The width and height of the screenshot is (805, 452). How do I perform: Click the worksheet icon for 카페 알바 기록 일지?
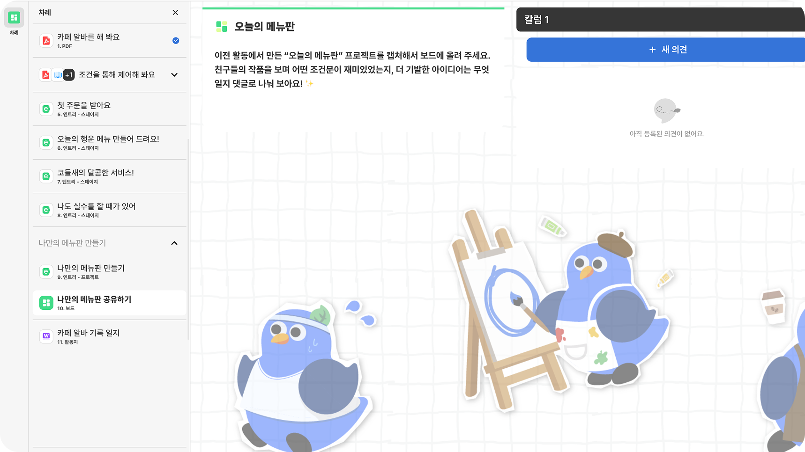[x=46, y=336]
